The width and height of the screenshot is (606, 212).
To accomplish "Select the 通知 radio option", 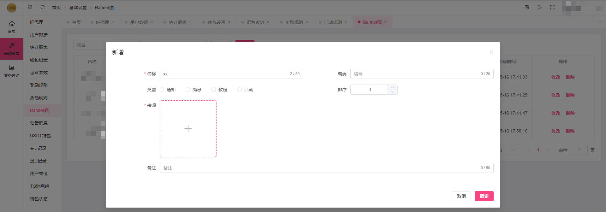I will tap(162, 90).
